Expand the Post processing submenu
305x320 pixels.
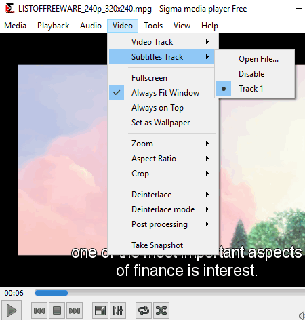[x=163, y=224]
